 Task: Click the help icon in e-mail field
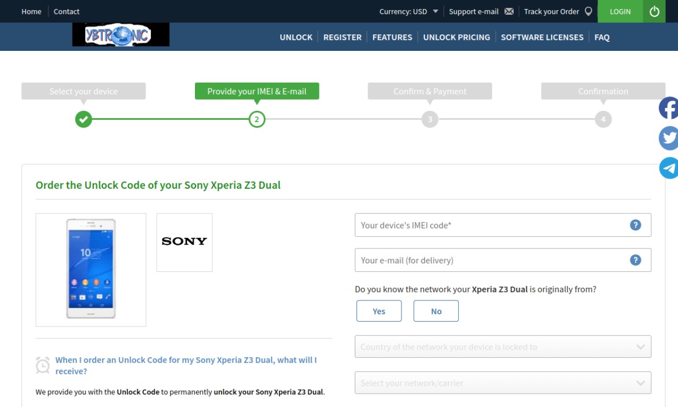636,260
